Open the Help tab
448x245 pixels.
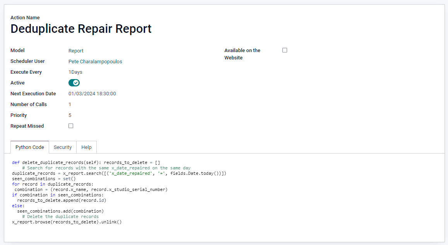coord(86,147)
